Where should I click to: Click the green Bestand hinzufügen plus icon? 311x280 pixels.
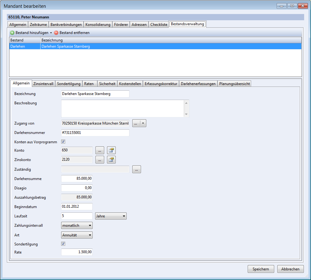[x=12, y=33]
